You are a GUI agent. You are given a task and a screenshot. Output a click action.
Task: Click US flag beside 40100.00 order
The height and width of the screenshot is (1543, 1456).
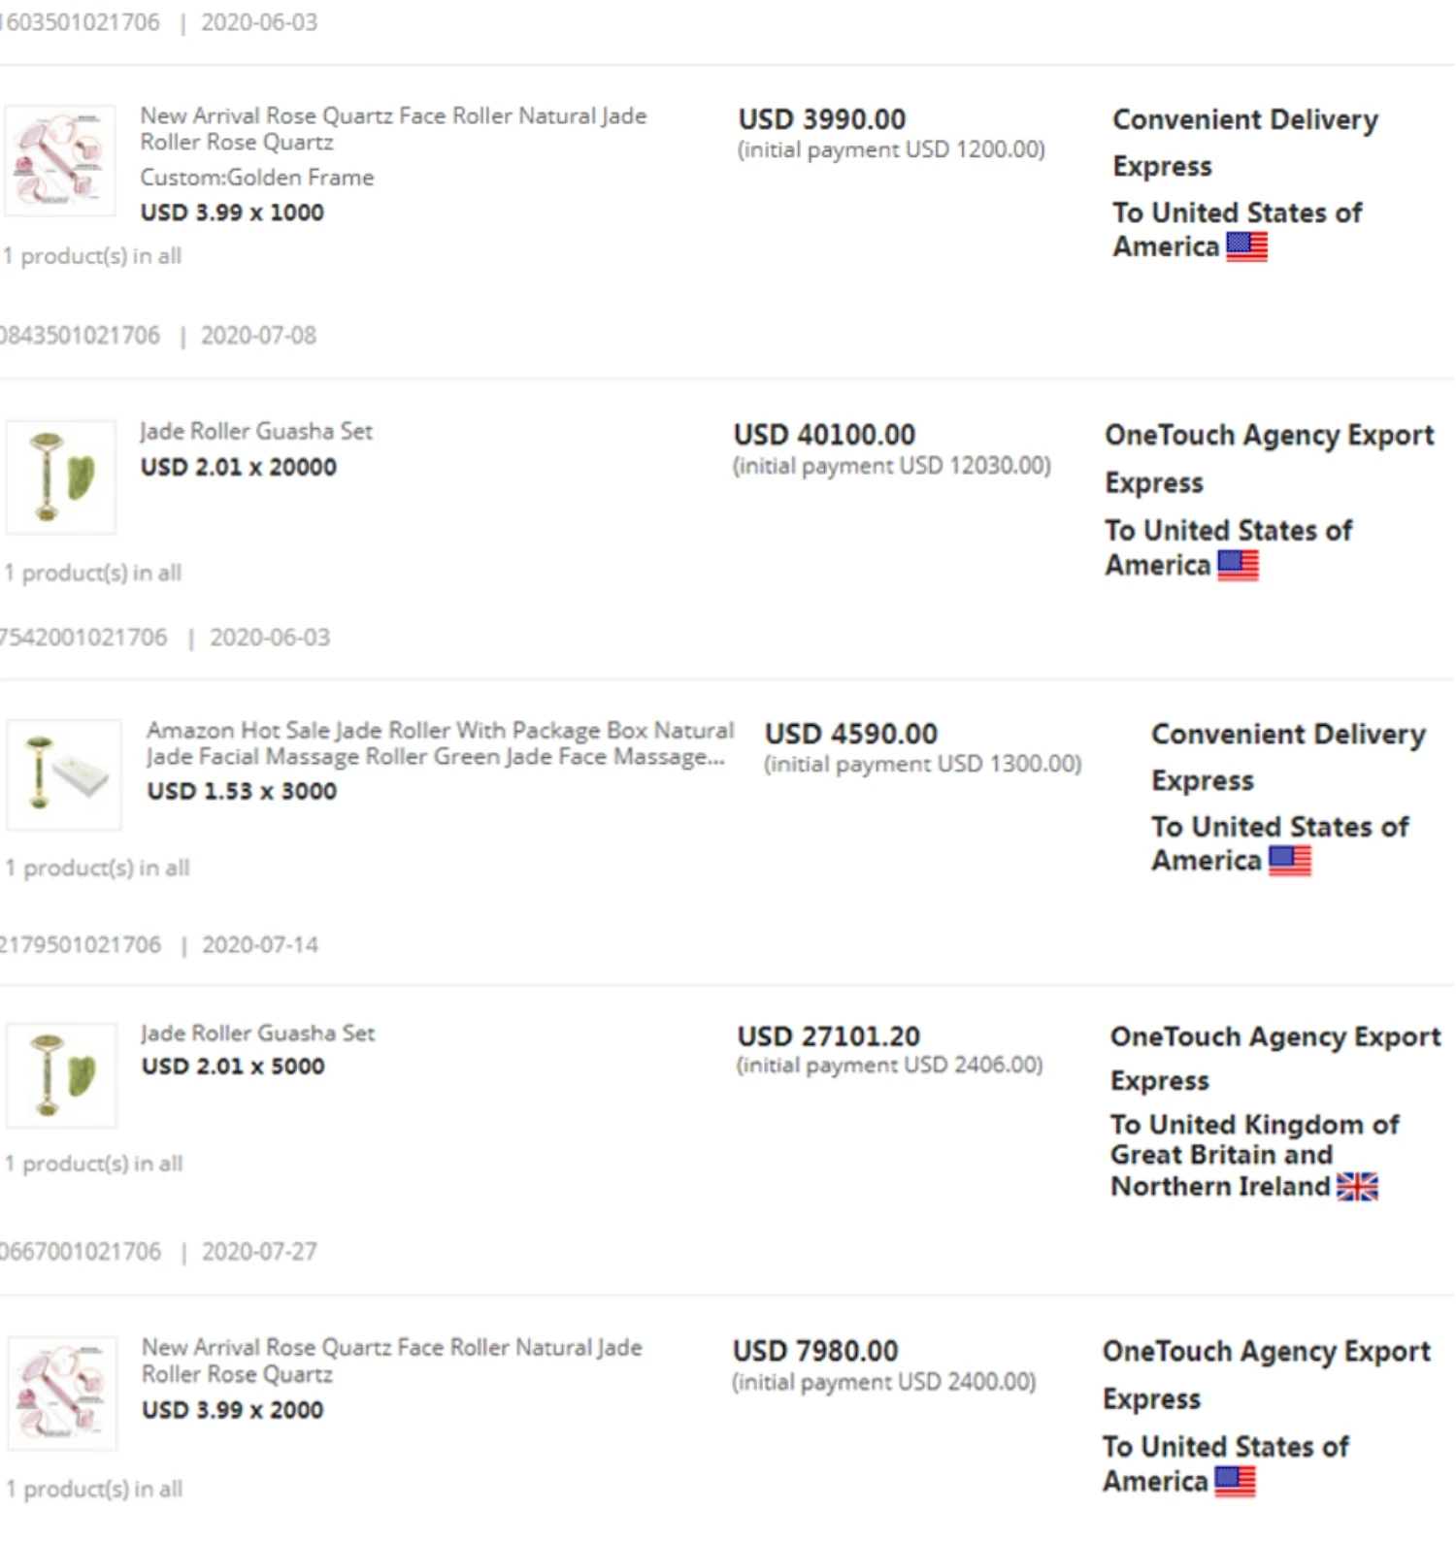tap(1238, 565)
